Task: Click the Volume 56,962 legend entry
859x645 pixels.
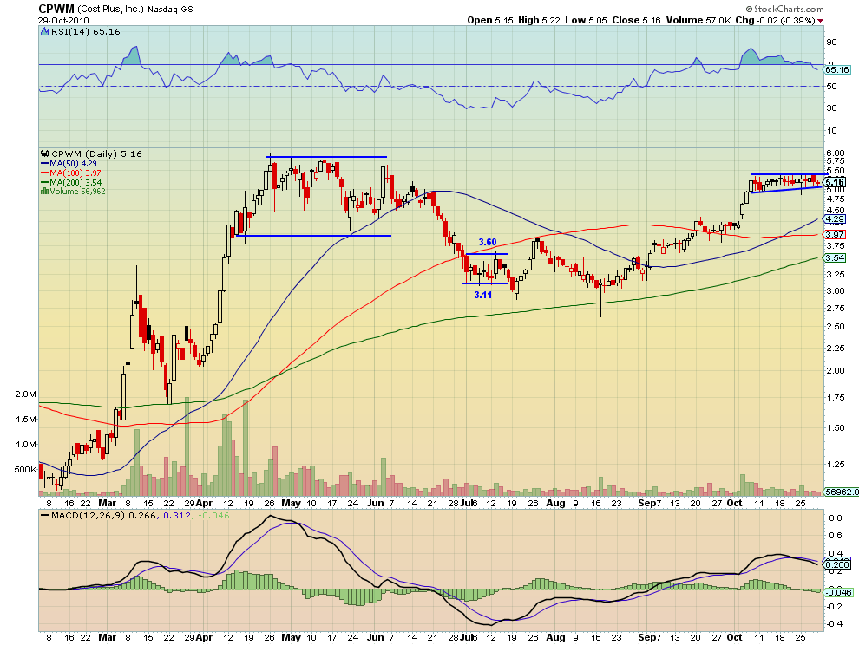Action: 73,192
